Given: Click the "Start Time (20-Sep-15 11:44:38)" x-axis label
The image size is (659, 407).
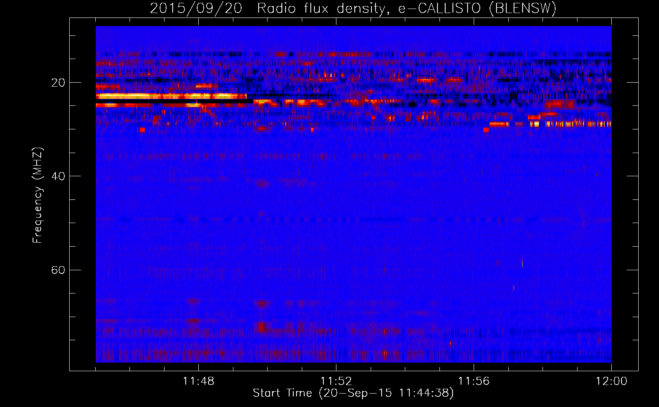Looking at the screenshot, I should (353, 393).
